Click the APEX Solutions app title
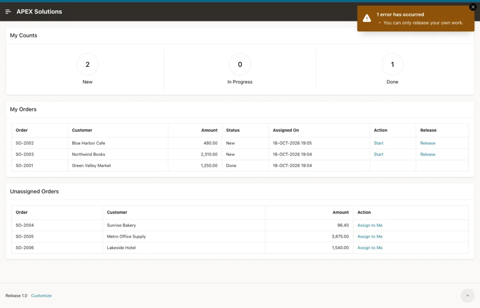This screenshot has height=308, width=480. click(39, 12)
